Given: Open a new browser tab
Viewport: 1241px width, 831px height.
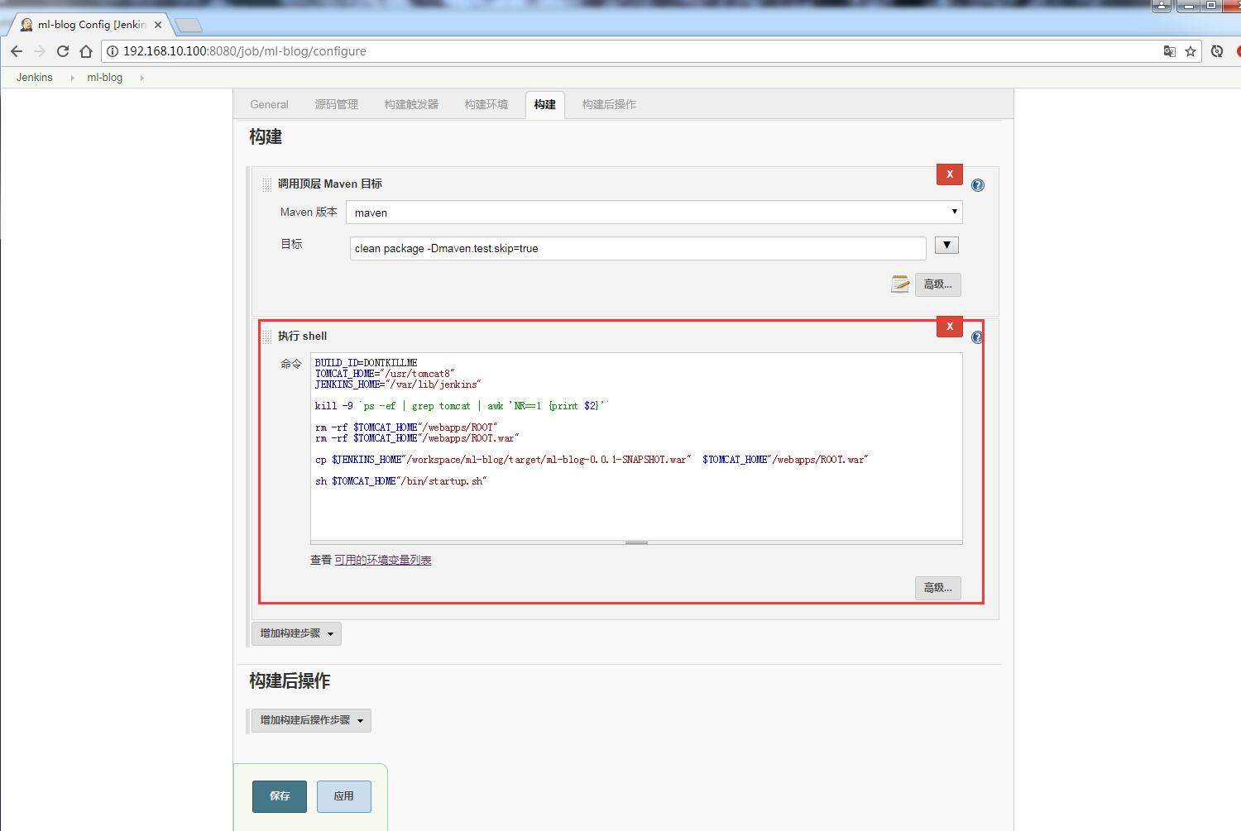Looking at the screenshot, I should (x=189, y=26).
